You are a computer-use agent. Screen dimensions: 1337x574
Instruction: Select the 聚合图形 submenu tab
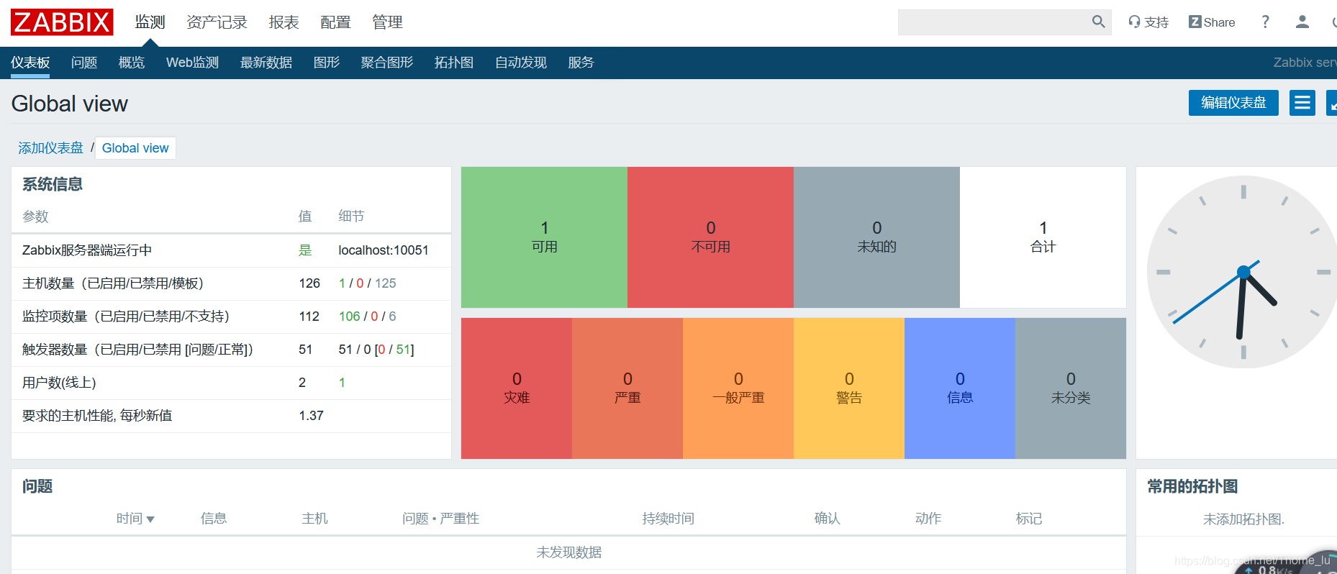click(387, 63)
